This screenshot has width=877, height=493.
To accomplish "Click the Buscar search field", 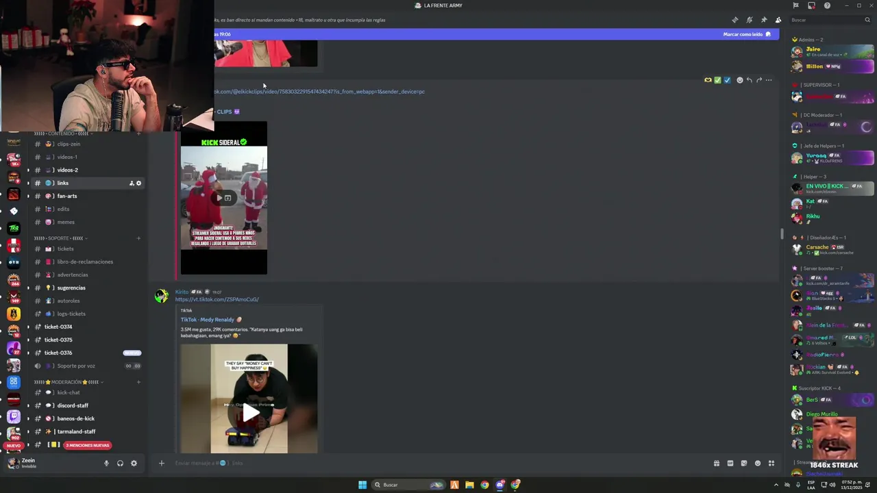I will pyautogui.click(x=830, y=20).
